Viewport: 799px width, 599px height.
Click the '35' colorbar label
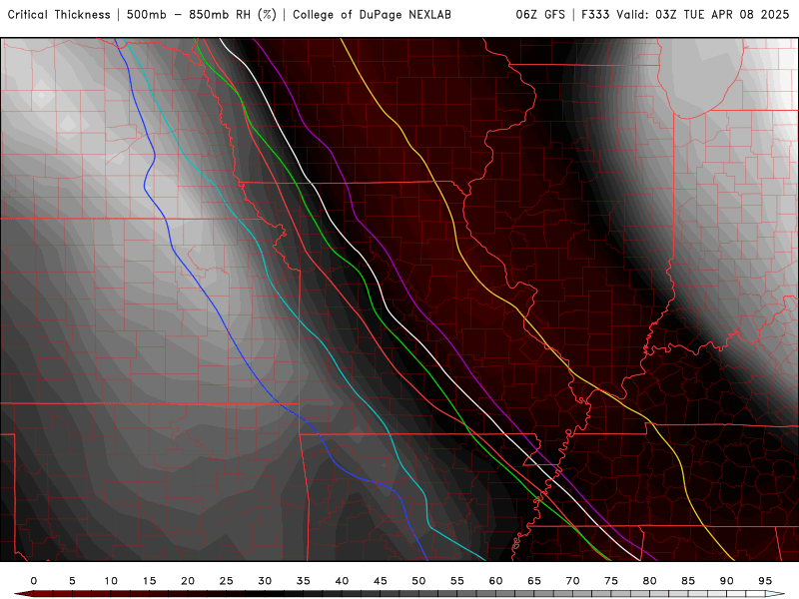304,581
